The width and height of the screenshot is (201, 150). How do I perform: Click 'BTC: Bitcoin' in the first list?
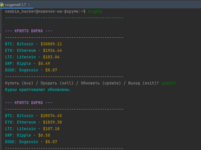tap(19, 44)
